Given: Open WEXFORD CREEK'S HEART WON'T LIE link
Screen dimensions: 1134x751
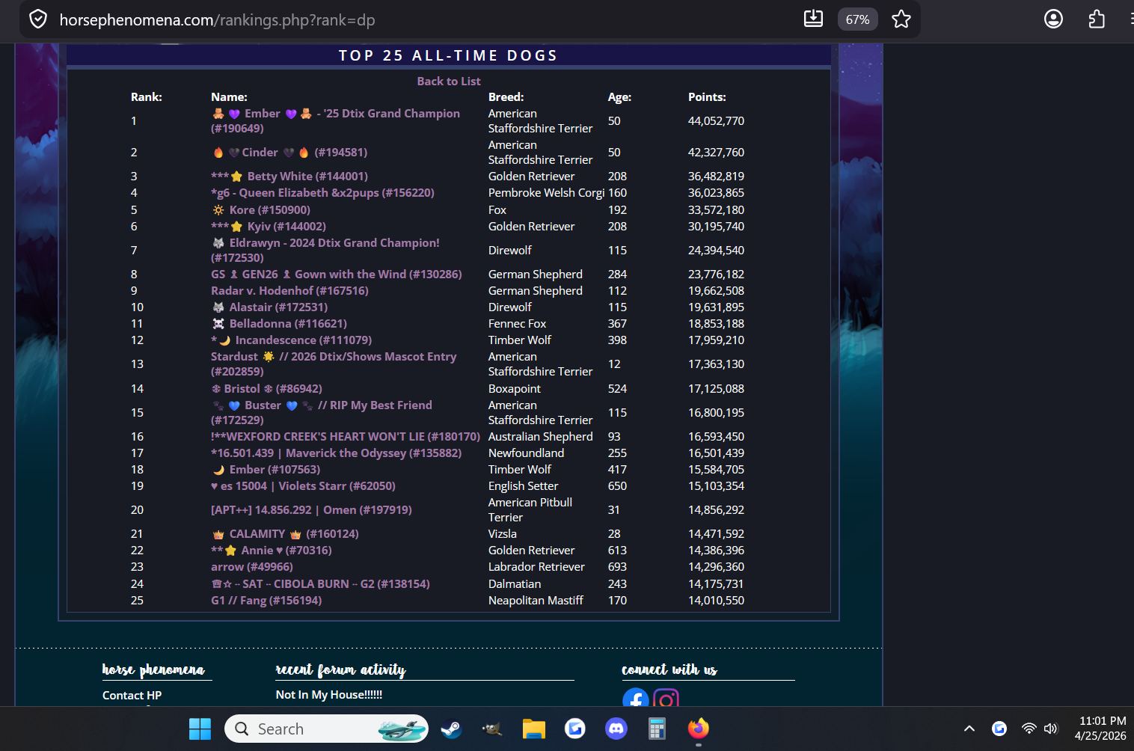Looking at the screenshot, I should pyautogui.click(x=346, y=437).
